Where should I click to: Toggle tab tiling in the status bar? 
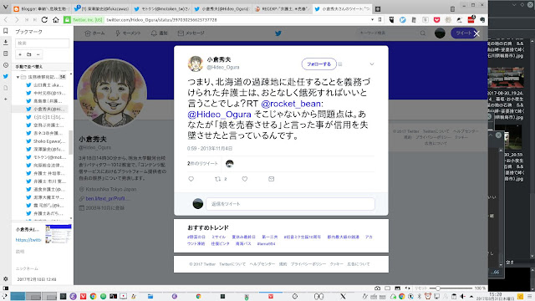[388, 288]
